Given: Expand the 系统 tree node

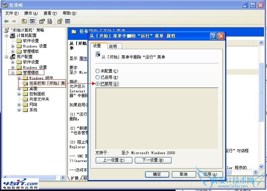Looking at the screenshot, I should (19, 110).
